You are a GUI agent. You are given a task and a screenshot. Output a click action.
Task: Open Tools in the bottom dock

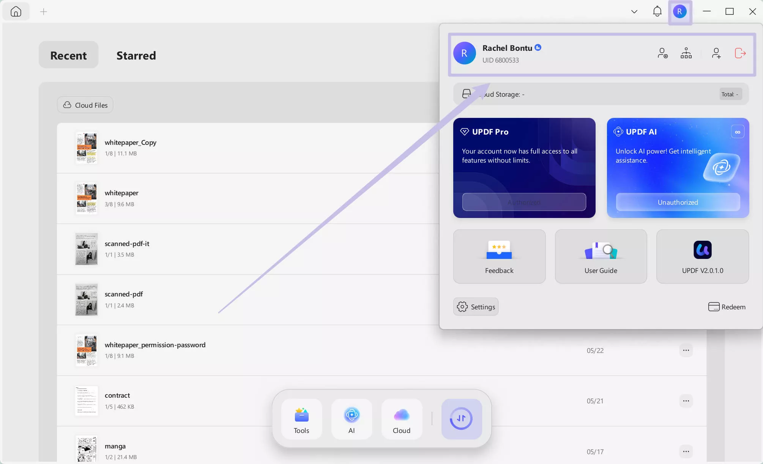point(301,419)
